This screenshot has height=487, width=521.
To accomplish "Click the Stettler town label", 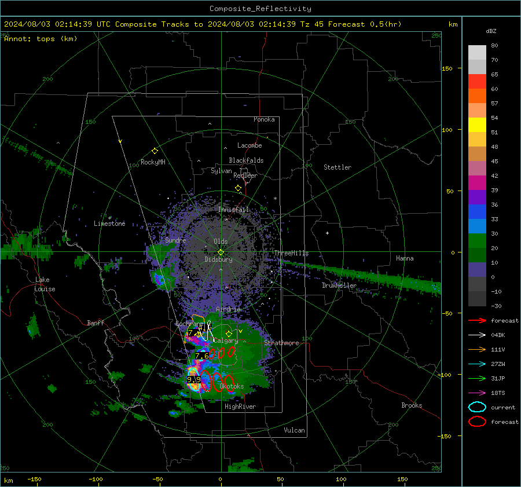I will 337,167.
